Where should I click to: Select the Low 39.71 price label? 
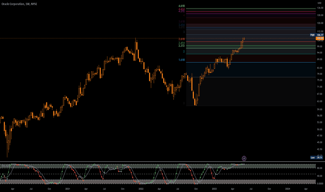tap(317, 157)
